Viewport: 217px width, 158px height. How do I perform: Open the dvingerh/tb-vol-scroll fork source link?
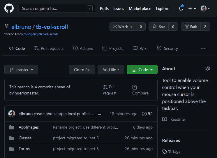tap(40, 34)
